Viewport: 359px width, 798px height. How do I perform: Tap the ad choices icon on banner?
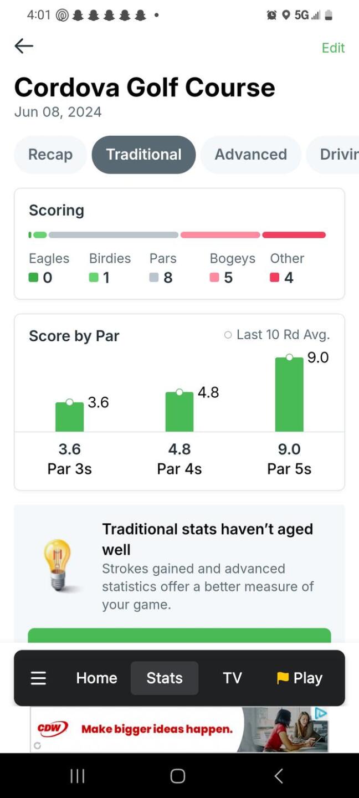point(321,714)
